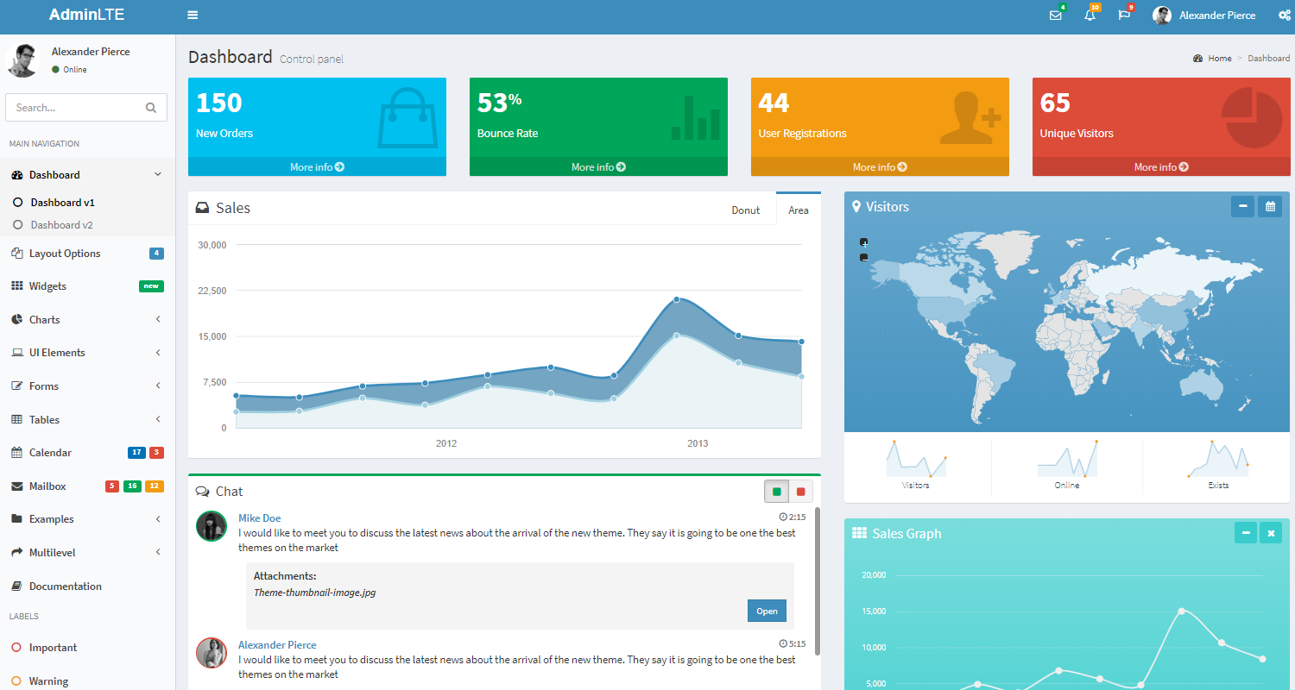Click the Widgets grid icon in sidebar

17,285
